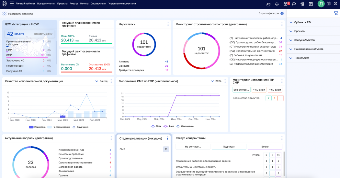The height and width of the screenshot is (178, 340).
Task: Select < 60 дней button
Action: pos(259,90)
